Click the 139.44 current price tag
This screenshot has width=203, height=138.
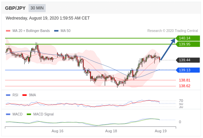(188, 60)
